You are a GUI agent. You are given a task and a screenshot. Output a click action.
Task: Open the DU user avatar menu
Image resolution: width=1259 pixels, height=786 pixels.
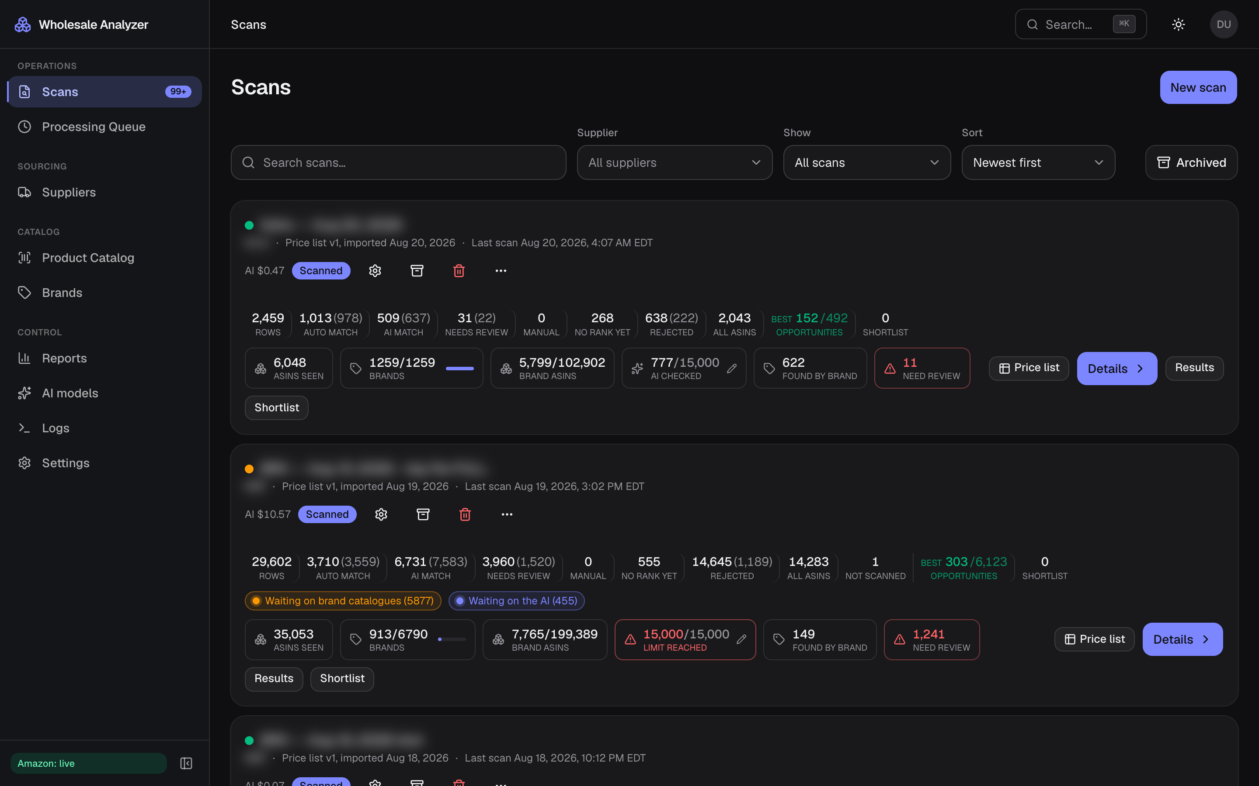tap(1224, 24)
